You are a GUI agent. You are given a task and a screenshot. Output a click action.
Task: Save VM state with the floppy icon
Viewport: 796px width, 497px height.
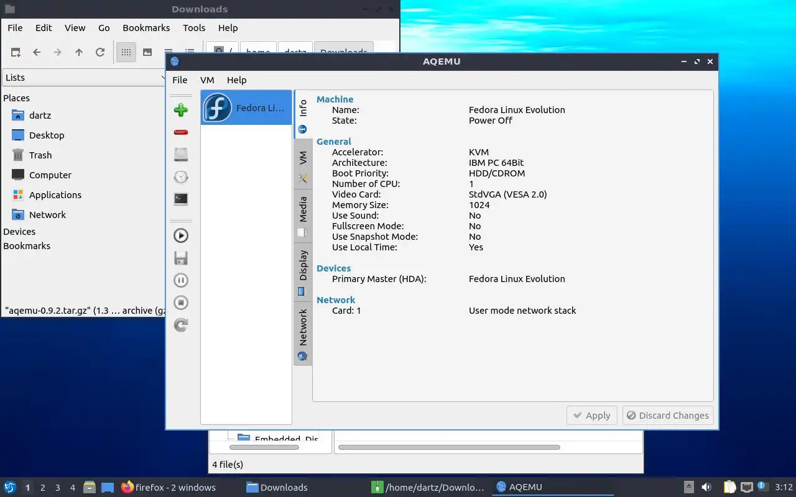pos(181,258)
